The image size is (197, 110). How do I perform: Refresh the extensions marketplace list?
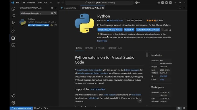(52, 8)
